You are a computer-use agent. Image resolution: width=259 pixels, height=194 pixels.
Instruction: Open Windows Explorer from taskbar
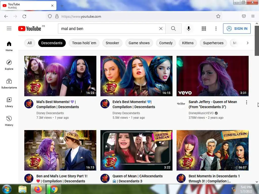tap(22, 189)
